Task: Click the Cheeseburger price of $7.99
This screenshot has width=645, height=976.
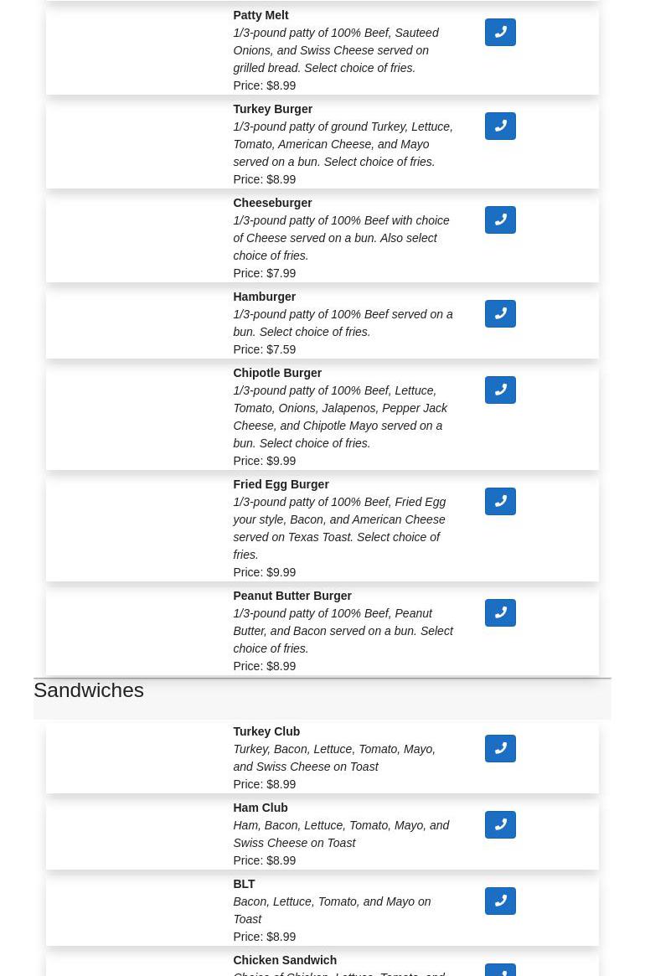Action: [265, 273]
